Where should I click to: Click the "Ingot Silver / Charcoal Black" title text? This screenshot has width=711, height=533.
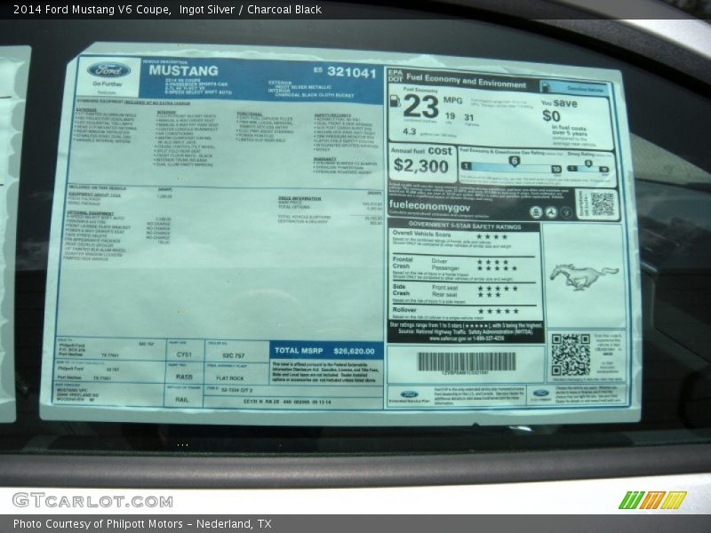pos(251,10)
